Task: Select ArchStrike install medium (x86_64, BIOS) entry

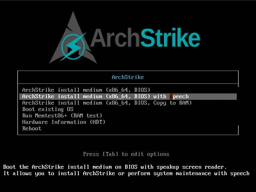Action: pyautogui.click(x=86, y=90)
